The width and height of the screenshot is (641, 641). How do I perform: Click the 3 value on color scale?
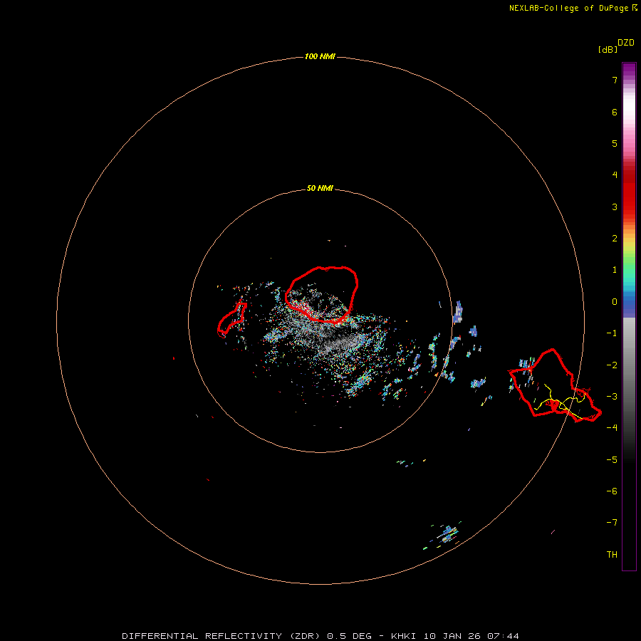point(615,207)
